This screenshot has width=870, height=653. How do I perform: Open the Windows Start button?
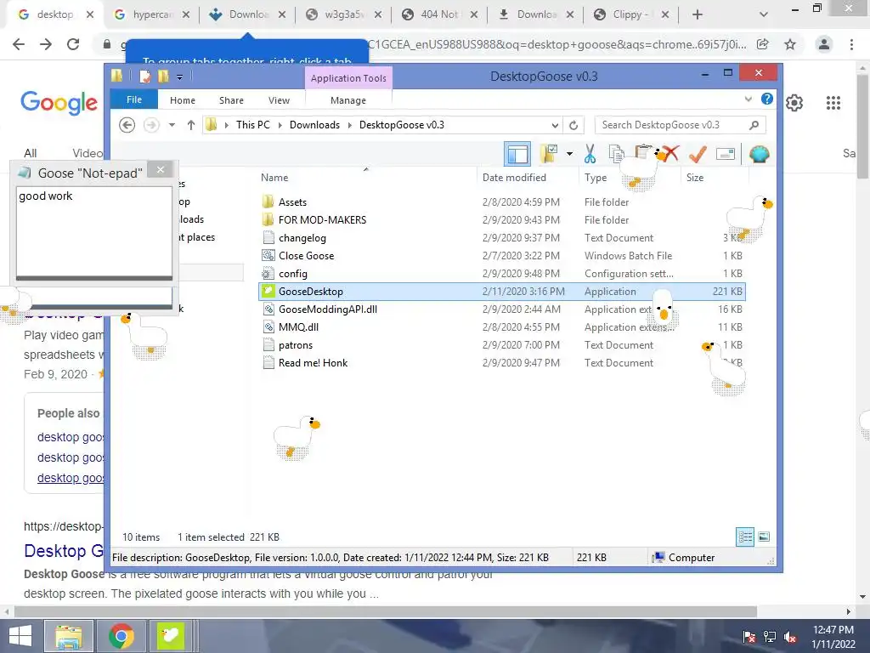tap(20, 636)
